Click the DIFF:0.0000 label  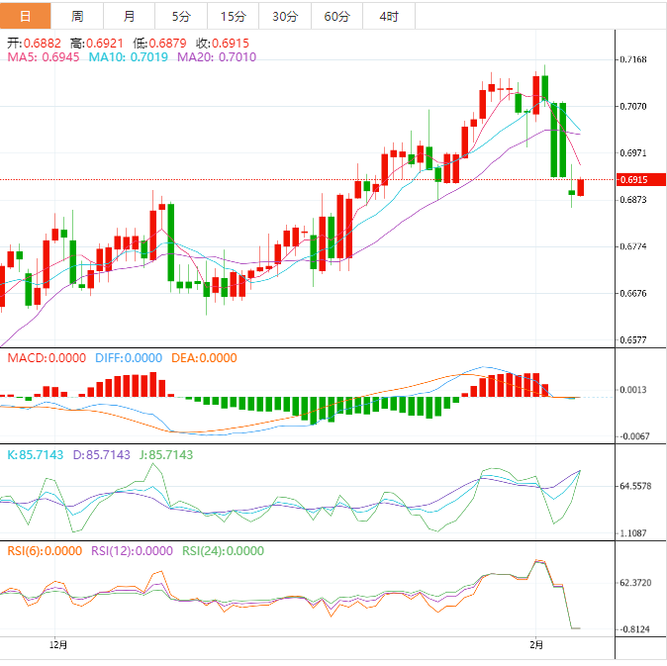129,357
